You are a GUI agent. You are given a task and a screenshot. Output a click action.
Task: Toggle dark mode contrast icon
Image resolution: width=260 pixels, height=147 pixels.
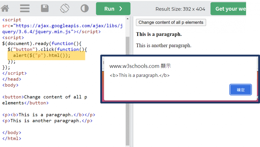pos(85,8)
